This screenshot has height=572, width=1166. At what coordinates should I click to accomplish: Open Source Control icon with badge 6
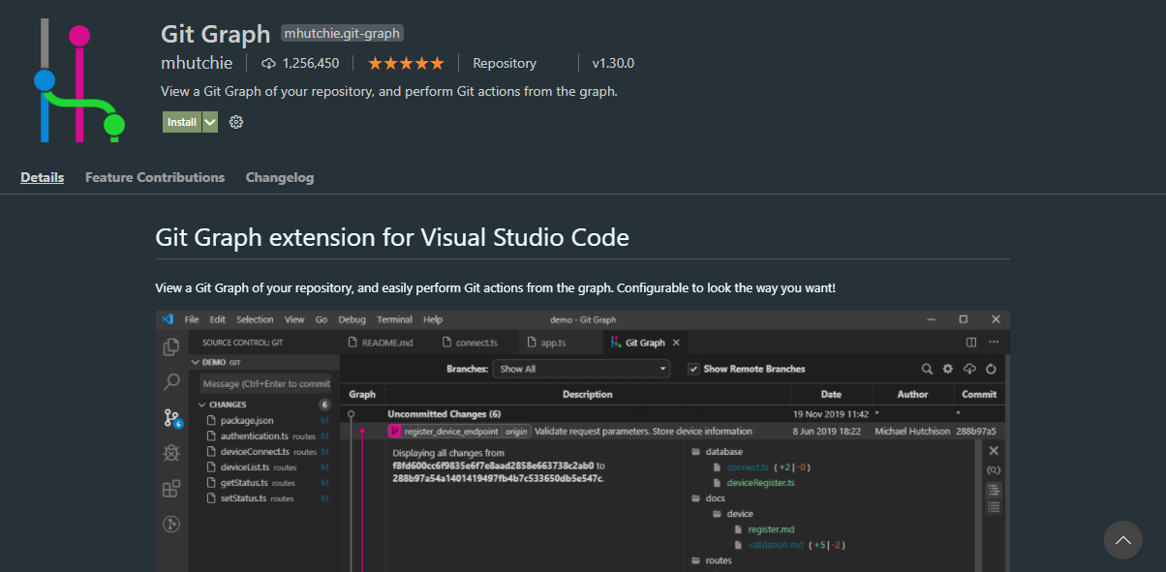[x=172, y=418]
